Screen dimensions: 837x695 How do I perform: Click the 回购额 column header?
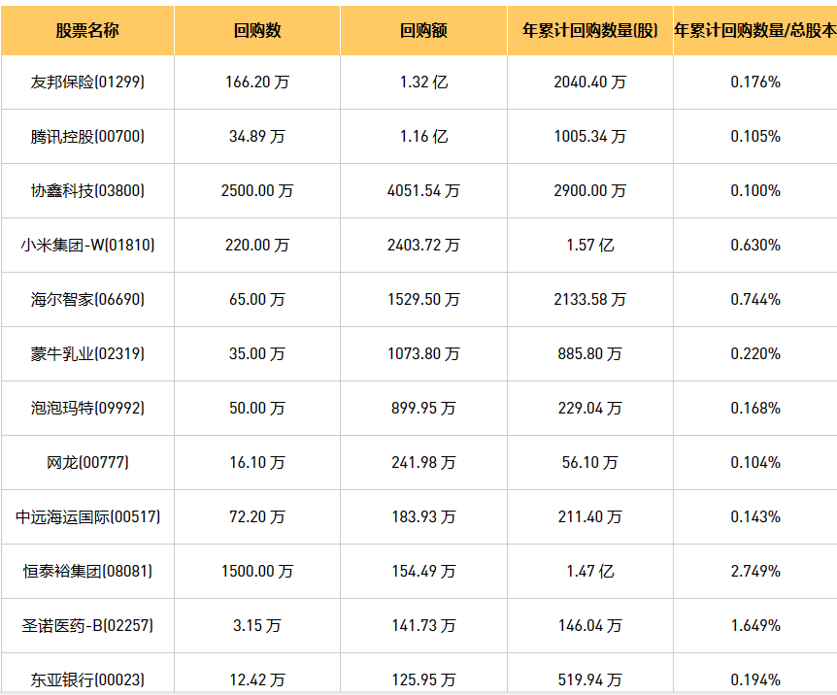coord(423,30)
